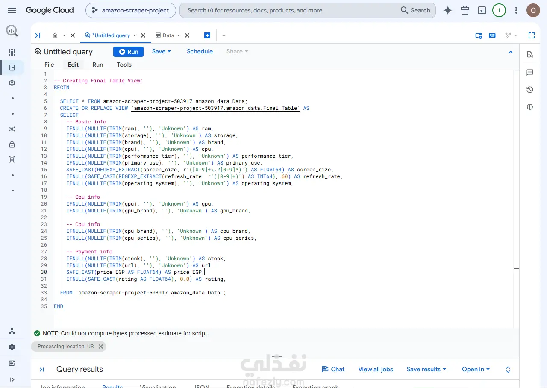Select the Studio panel icon in left sidebar
Image resolution: width=547 pixels, height=388 pixels.
12,68
